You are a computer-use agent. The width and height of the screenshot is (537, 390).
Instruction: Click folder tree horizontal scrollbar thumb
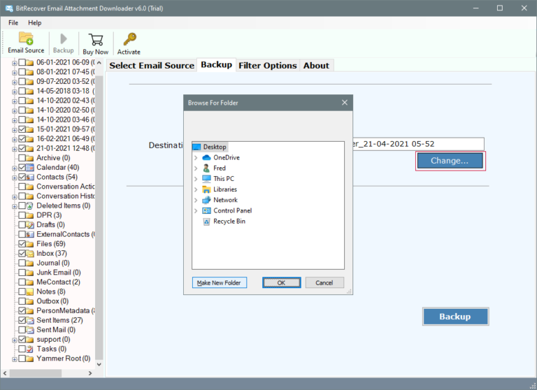(36, 373)
